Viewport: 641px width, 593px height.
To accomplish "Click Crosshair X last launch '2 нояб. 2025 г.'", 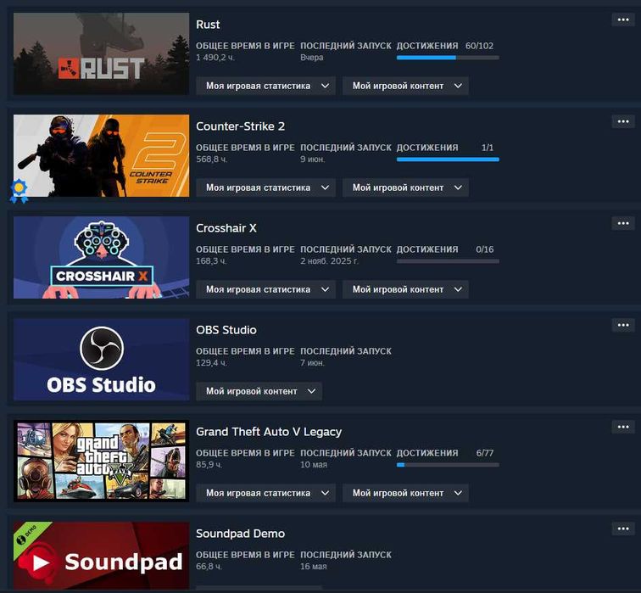I will click(330, 261).
